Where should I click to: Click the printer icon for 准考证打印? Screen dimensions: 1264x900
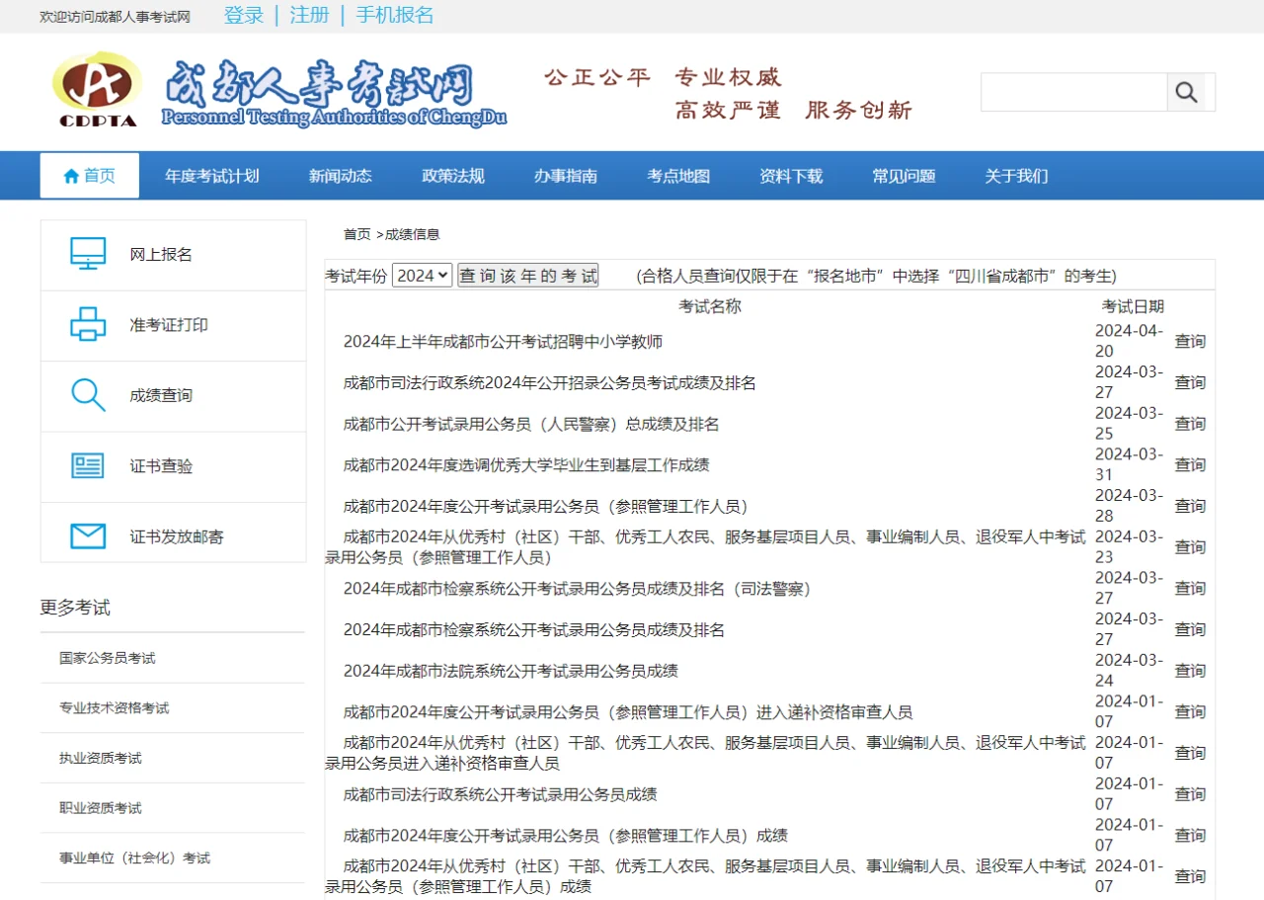(88, 325)
